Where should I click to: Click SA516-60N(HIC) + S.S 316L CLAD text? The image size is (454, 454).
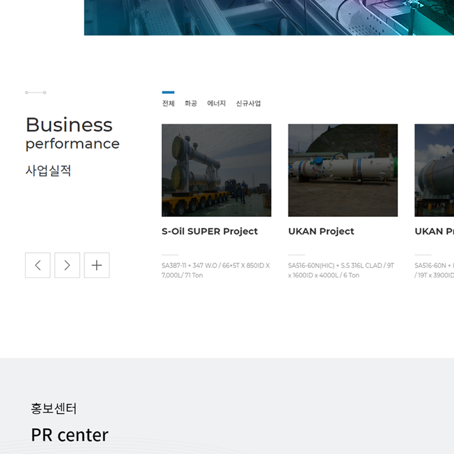[x=341, y=270]
